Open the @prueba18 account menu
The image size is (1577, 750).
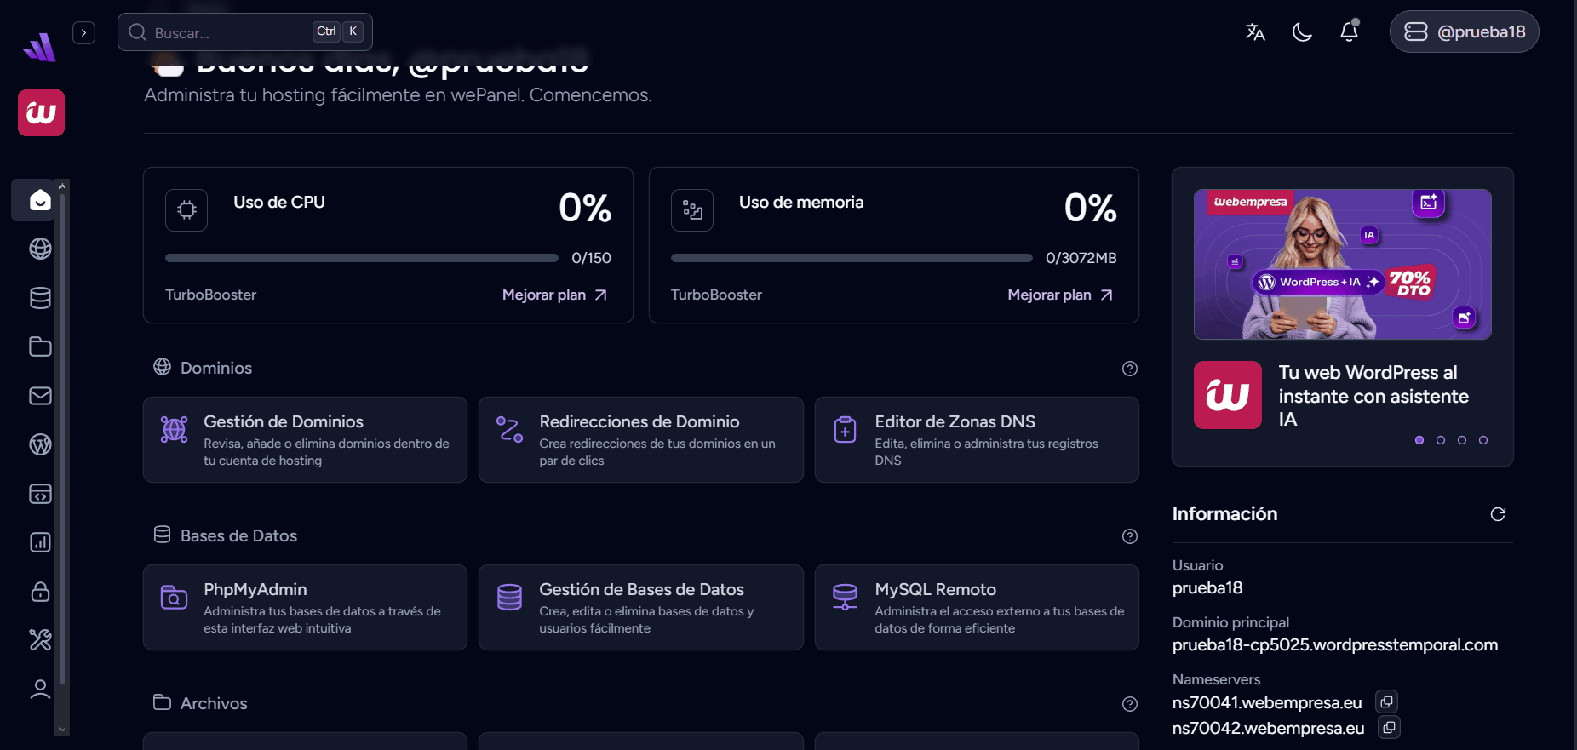(1464, 32)
